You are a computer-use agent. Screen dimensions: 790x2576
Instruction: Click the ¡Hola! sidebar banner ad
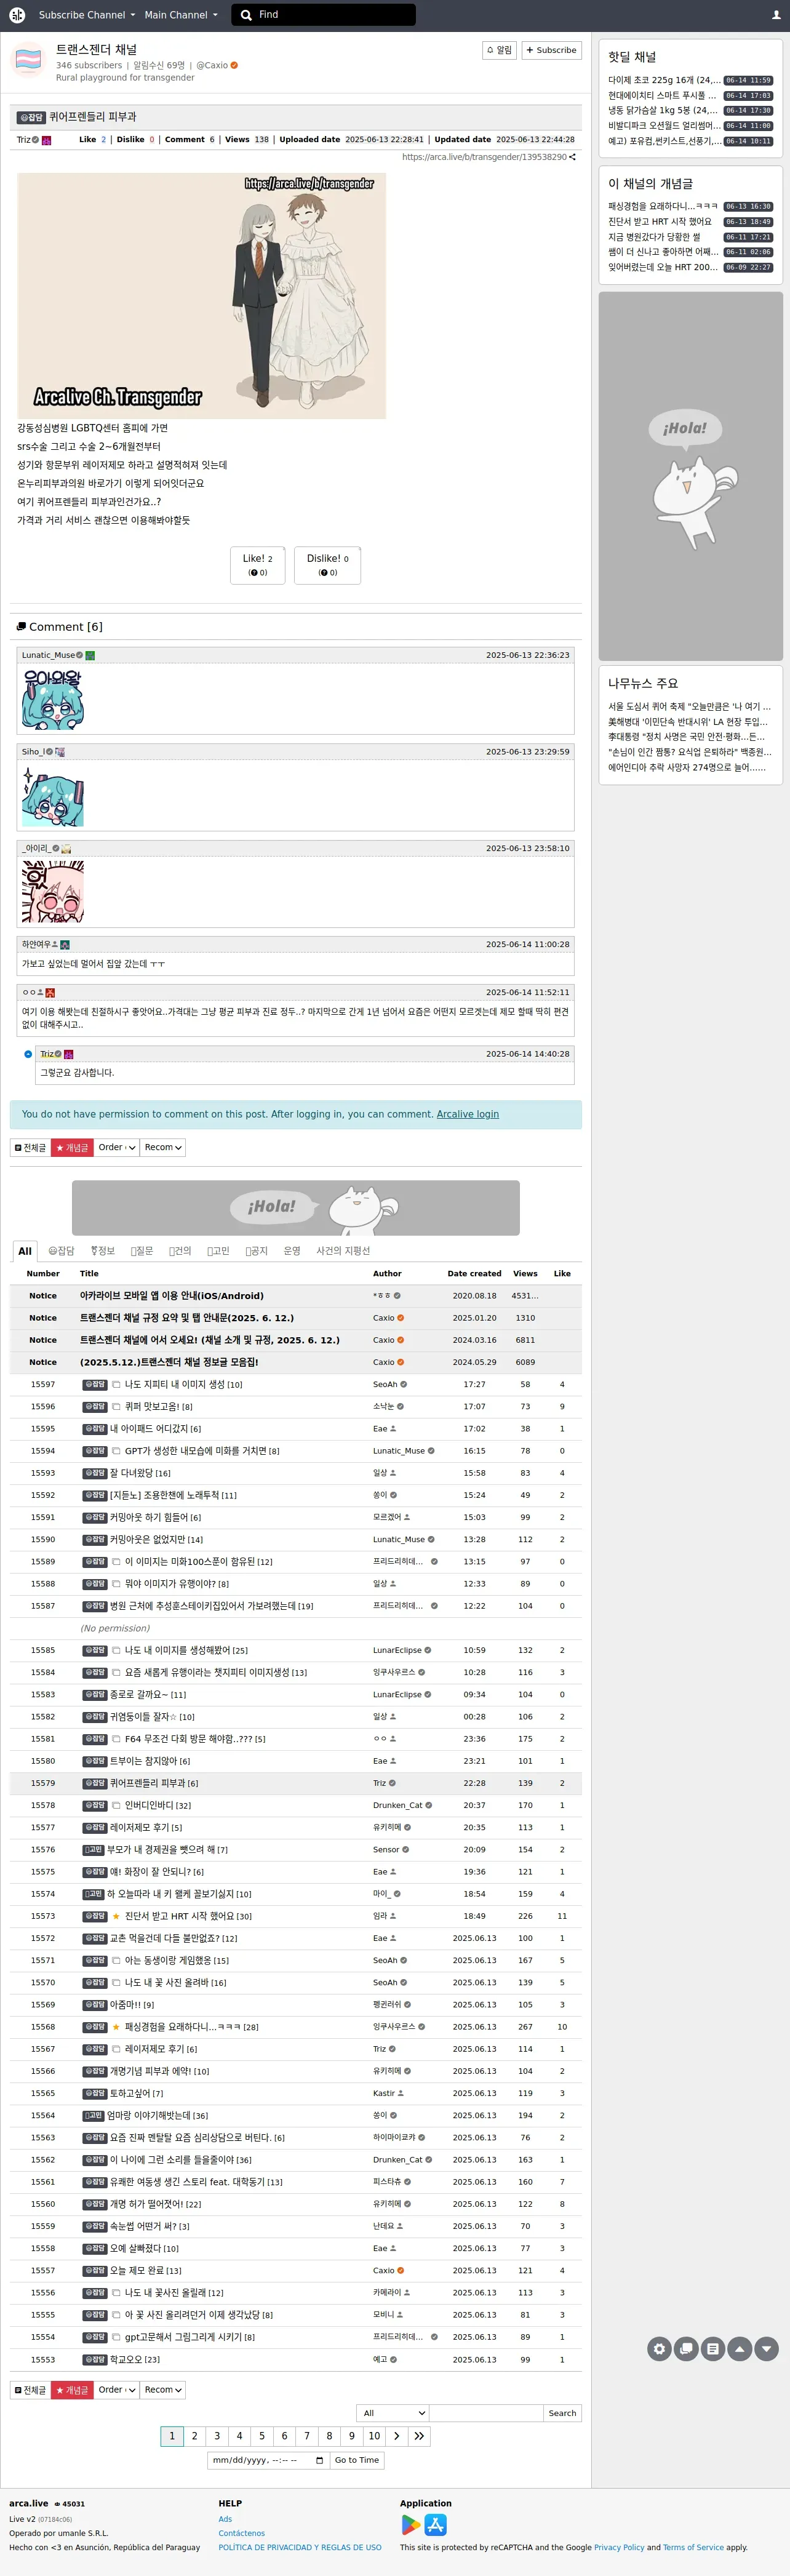(x=691, y=476)
